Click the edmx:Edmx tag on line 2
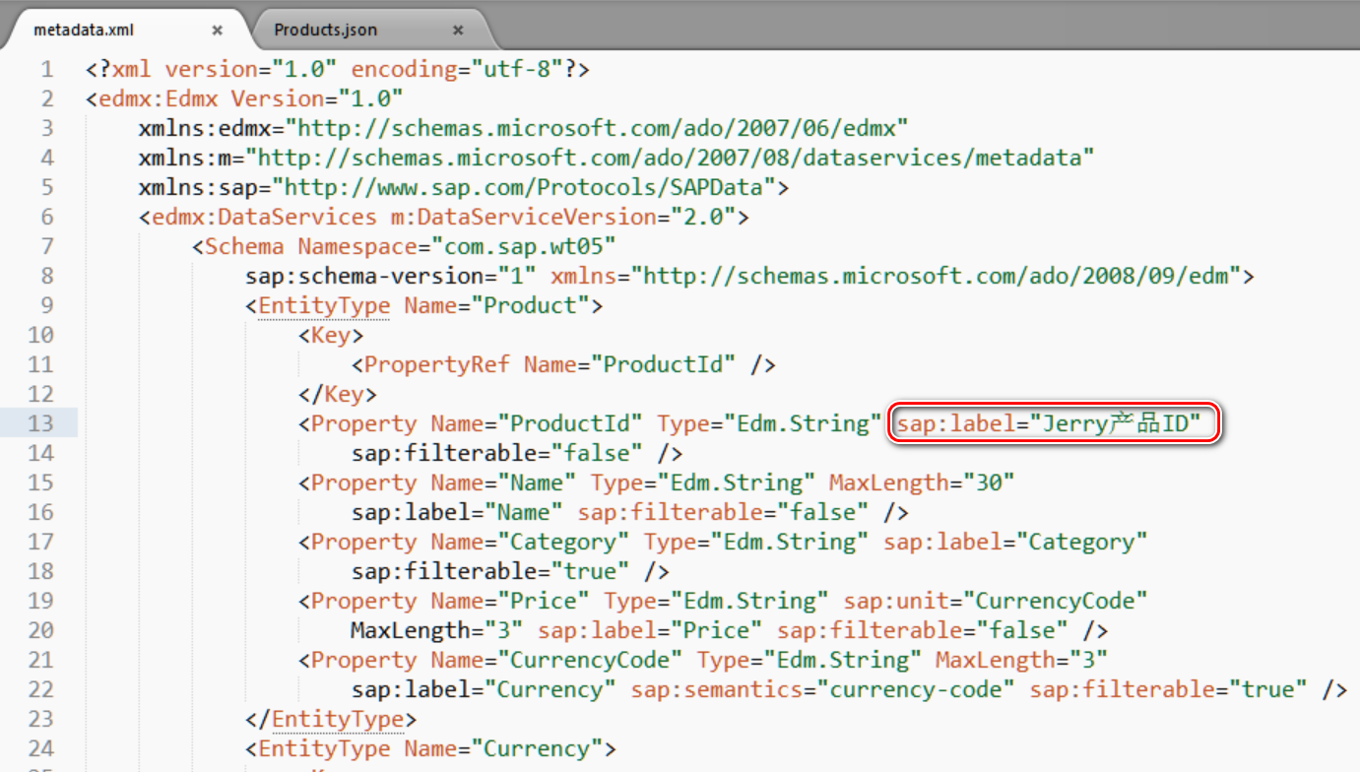The height and width of the screenshot is (772, 1360). [x=159, y=98]
